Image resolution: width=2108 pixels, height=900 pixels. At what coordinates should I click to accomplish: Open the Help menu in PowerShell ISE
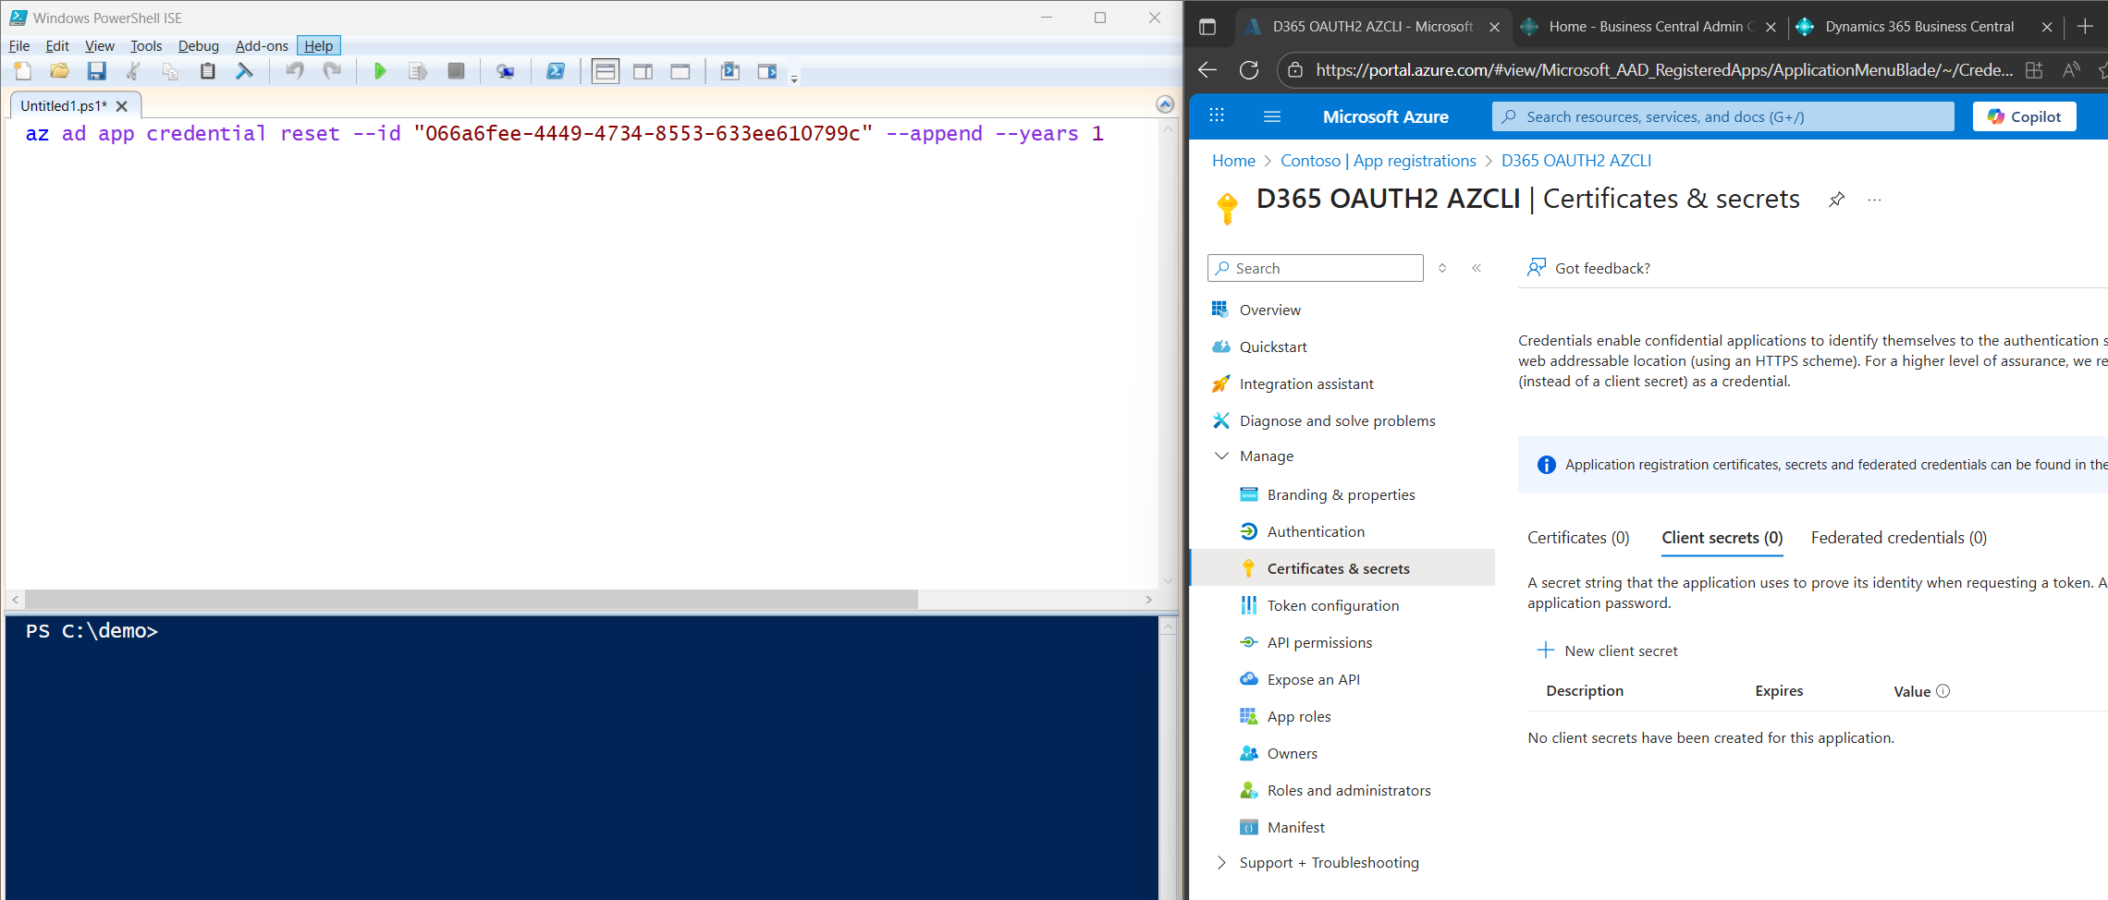coord(319,45)
